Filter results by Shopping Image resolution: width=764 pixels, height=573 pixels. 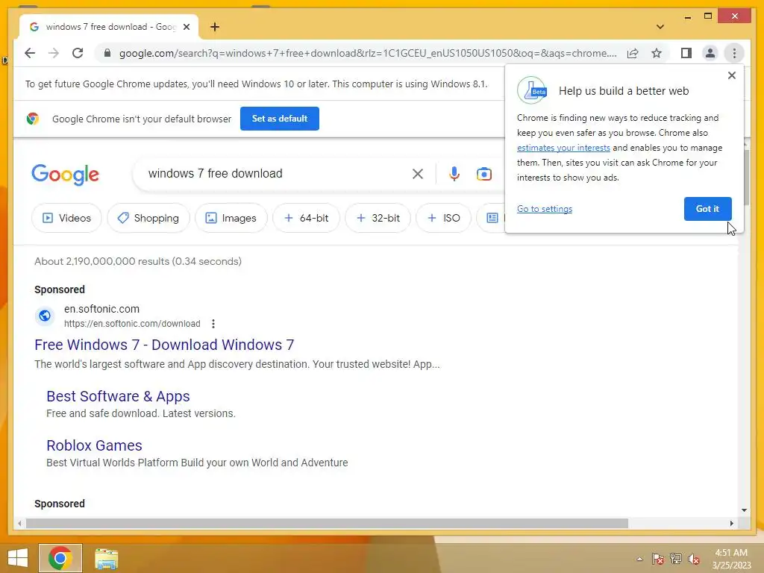click(x=148, y=218)
